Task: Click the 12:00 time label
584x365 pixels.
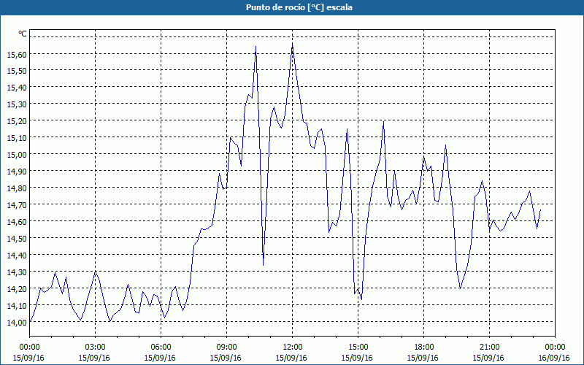Action: pos(293,347)
